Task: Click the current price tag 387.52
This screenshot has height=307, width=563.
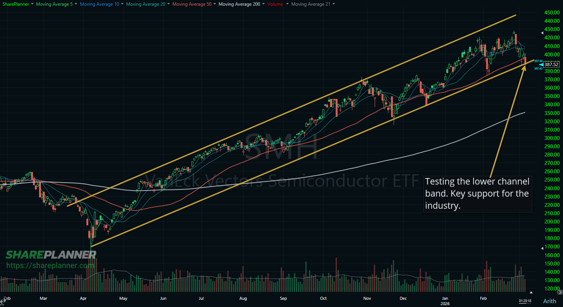Action: 551,64
